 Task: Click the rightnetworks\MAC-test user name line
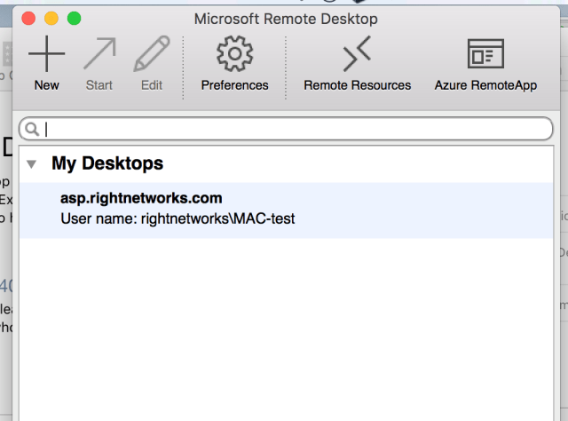177,218
